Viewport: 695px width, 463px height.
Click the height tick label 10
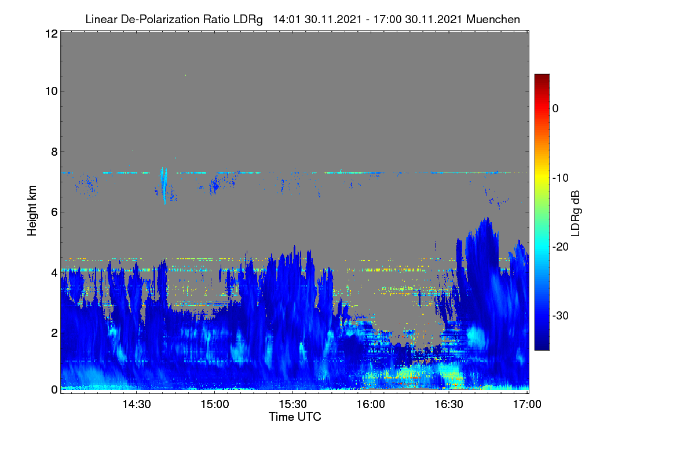pyautogui.click(x=50, y=91)
